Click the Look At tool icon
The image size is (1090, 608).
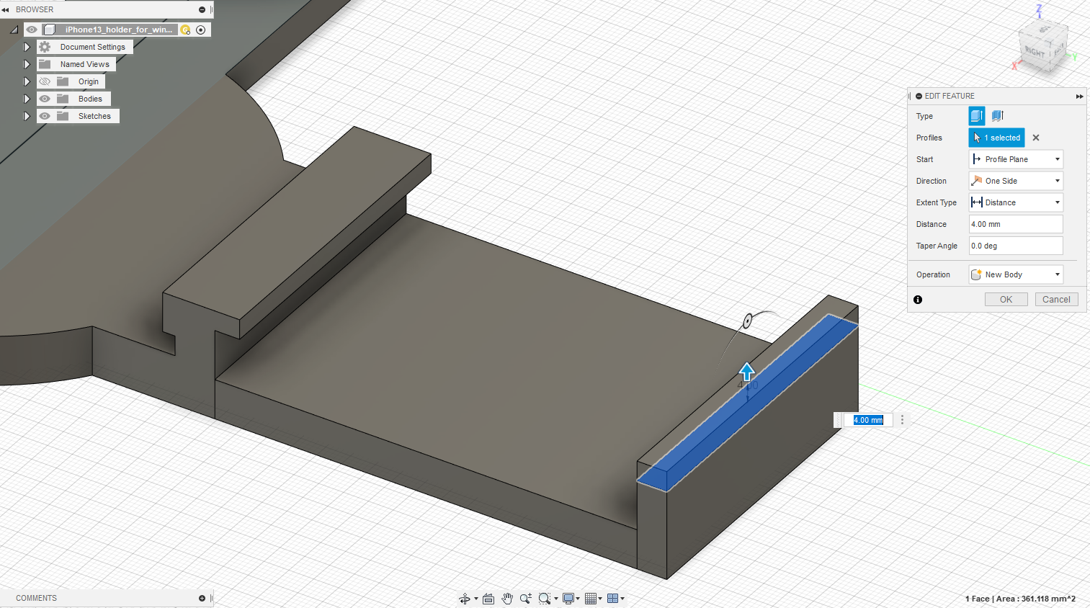pos(488,599)
